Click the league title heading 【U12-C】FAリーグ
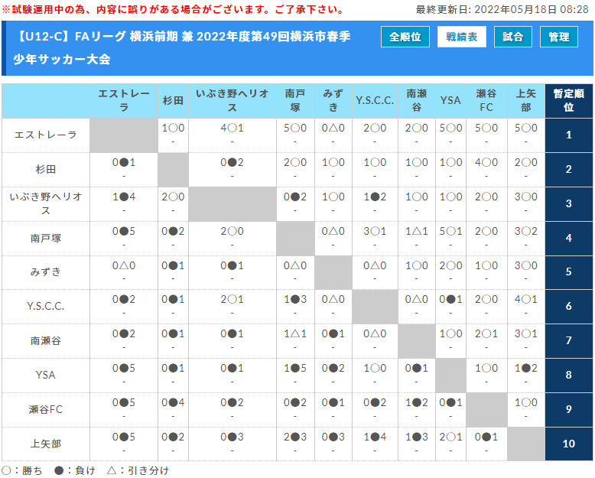This screenshot has height=478, width=595. pyautogui.click(x=182, y=47)
